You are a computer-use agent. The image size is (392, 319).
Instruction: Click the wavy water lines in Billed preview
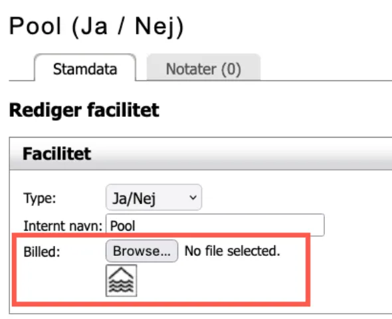(x=121, y=286)
